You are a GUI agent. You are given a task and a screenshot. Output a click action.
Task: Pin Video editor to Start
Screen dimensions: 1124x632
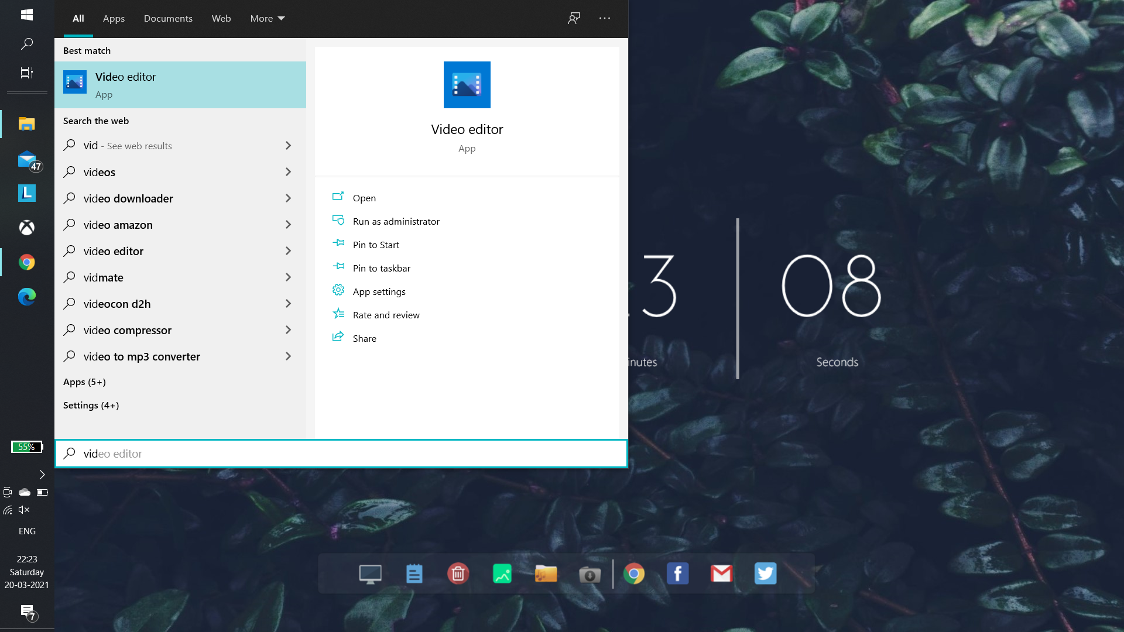[x=376, y=244]
